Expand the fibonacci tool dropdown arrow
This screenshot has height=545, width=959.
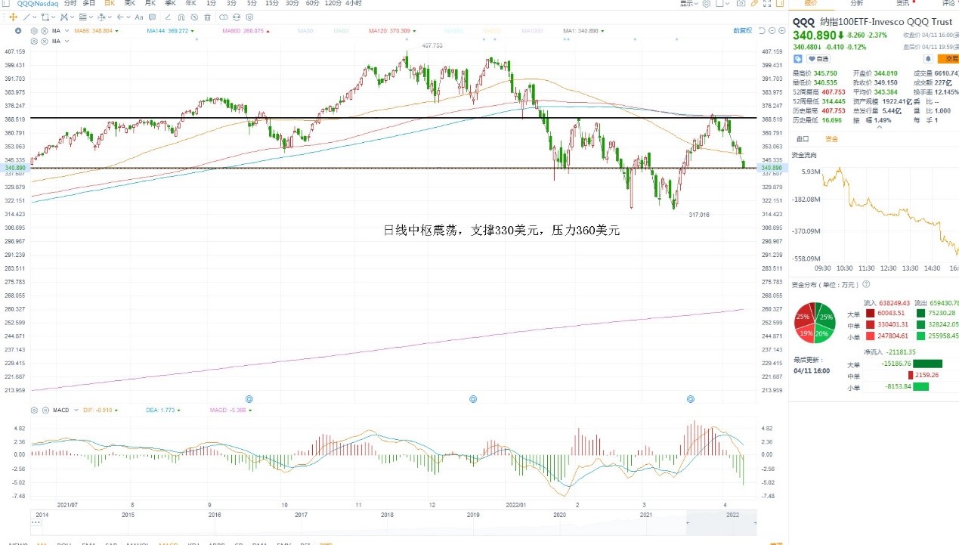91,17
